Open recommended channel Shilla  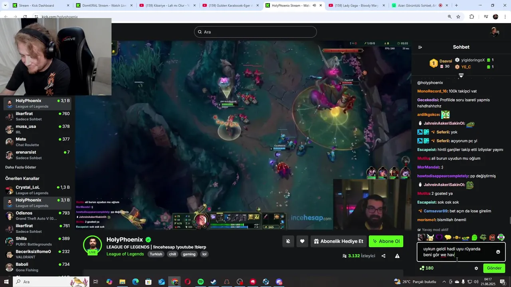click(38, 241)
